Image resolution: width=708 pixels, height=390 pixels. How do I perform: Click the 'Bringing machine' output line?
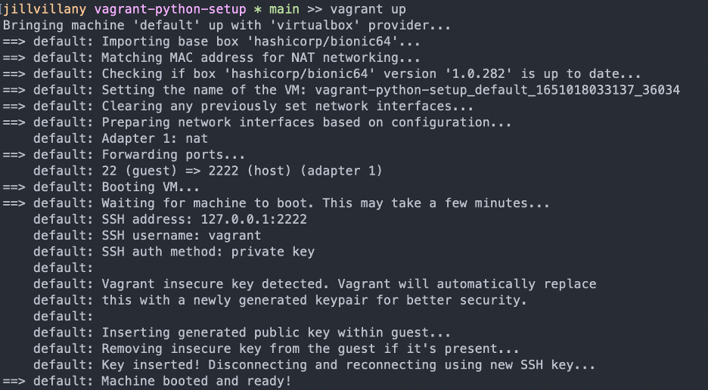pyautogui.click(x=226, y=25)
